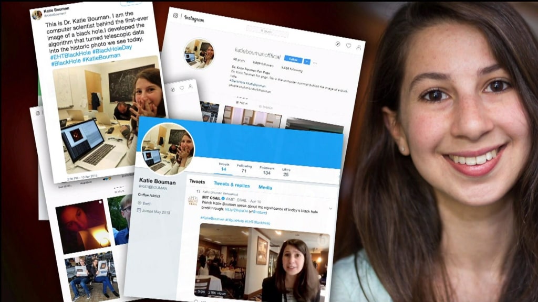Viewport: 538px width, 302px height.
Task: Open the rightmost dark Instagram grid thumbnail
Action: [314, 125]
